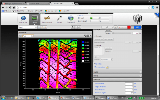Open the Gocator PM bookmark

(x=64, y=11)
